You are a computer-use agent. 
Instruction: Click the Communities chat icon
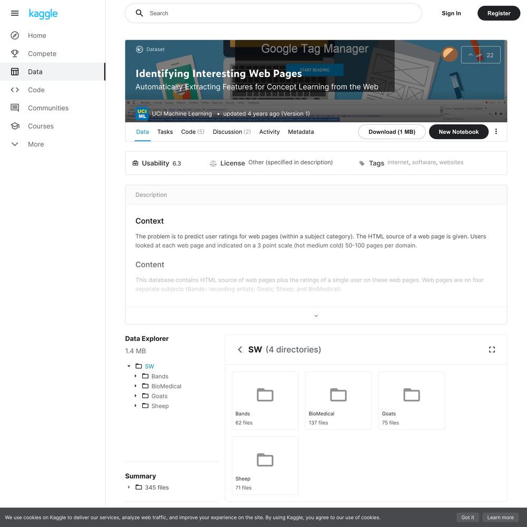click(15, 108)
